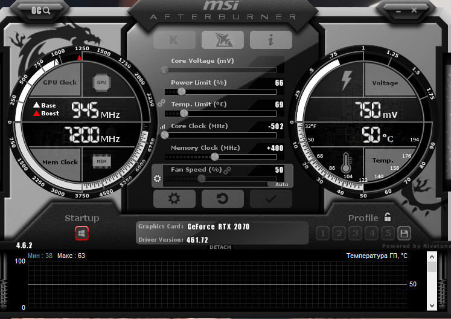This screenshot has height=319, width=451.
Task: Click the Fan Speed value 50
Action: [x=279, y=170]
